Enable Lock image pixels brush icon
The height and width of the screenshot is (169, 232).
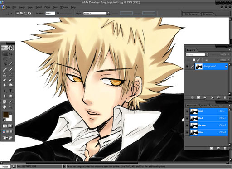(198, 60)
